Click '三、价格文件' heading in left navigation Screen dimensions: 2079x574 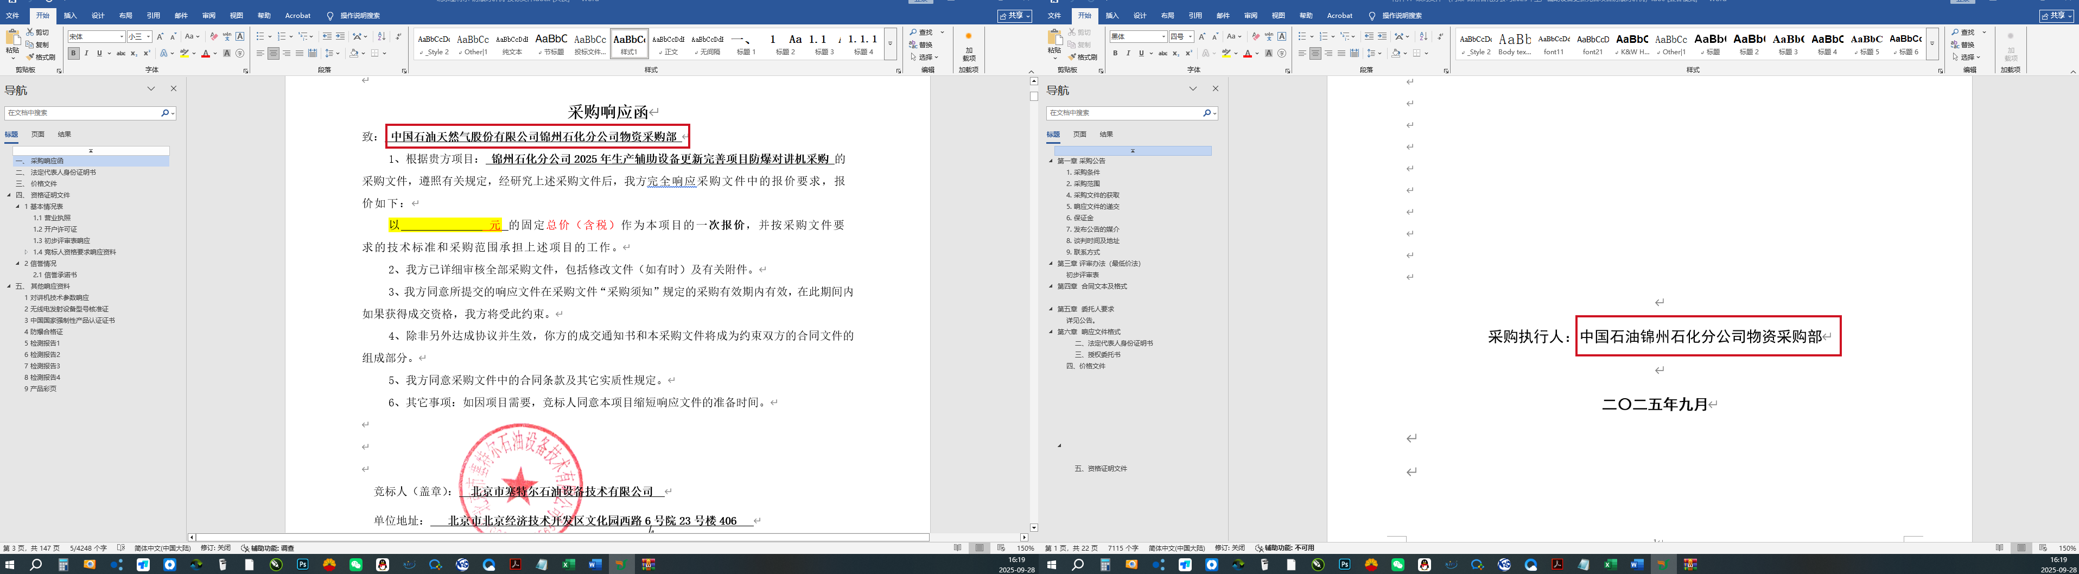(x=36, y=184)
